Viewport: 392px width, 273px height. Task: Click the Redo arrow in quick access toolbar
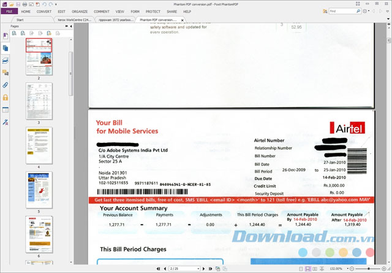tap(51, 4)
